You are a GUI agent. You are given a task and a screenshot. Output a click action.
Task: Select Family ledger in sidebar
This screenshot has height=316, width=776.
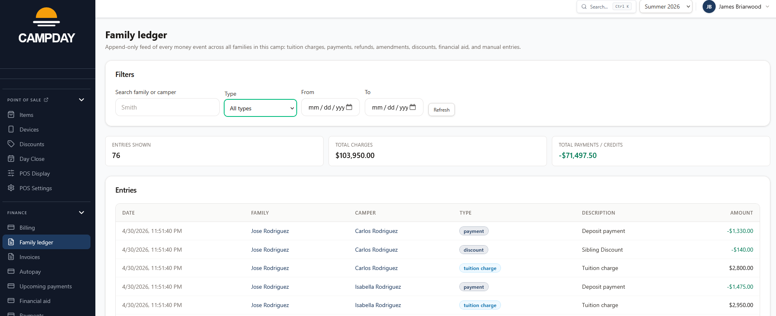[46, 242]
